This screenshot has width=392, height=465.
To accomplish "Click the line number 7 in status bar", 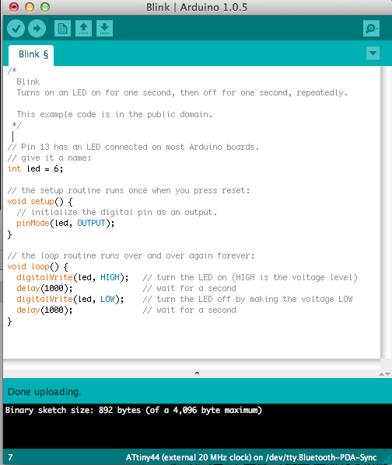I will (x=10, y=457).
